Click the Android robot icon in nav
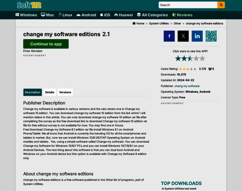 [x=78, y=15]
